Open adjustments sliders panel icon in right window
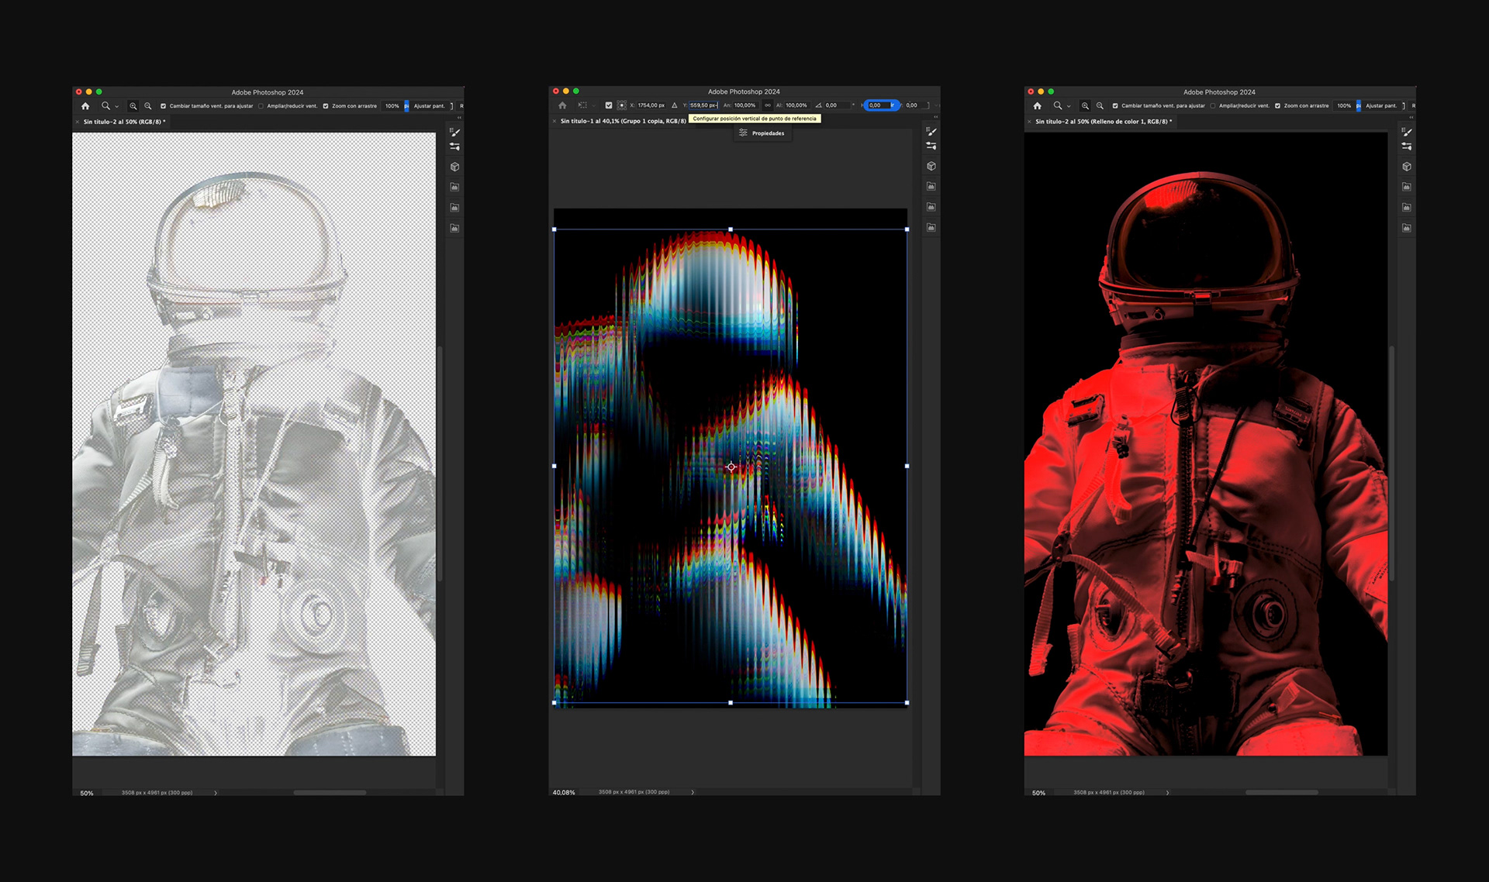This screenshot has width=1489, height=882. pyautogui.click(x=1407, y=146)
